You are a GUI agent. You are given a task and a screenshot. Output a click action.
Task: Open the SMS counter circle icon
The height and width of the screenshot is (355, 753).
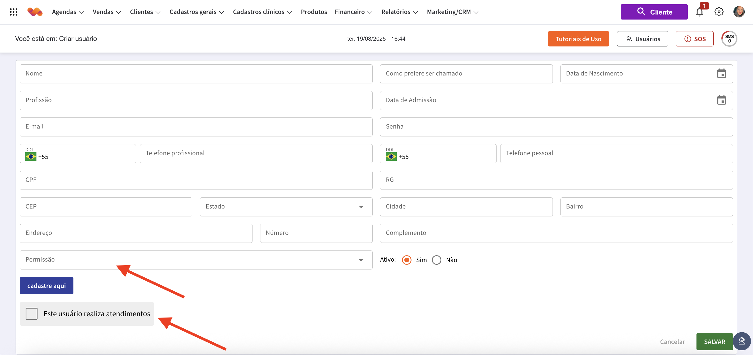tap(729, 39)
